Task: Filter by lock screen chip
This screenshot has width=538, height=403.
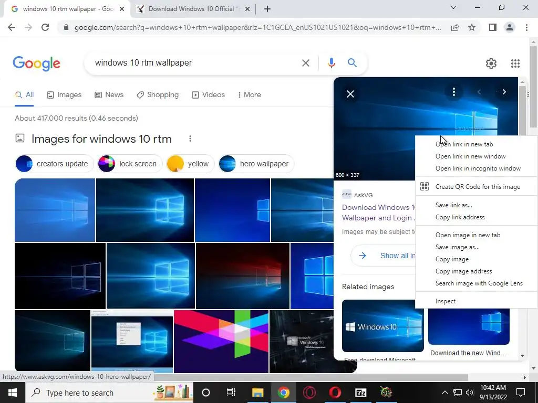Action: point(130,164)
